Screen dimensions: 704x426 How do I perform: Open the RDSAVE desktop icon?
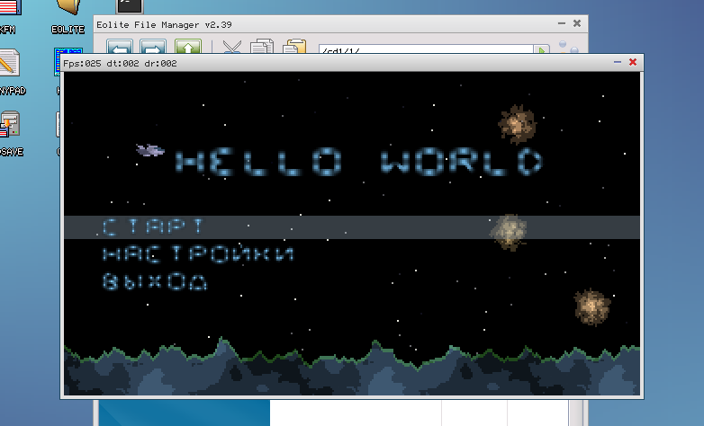[x=10, y=133]
